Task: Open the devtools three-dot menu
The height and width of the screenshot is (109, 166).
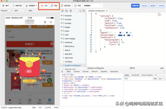Action: click(164, 72)
